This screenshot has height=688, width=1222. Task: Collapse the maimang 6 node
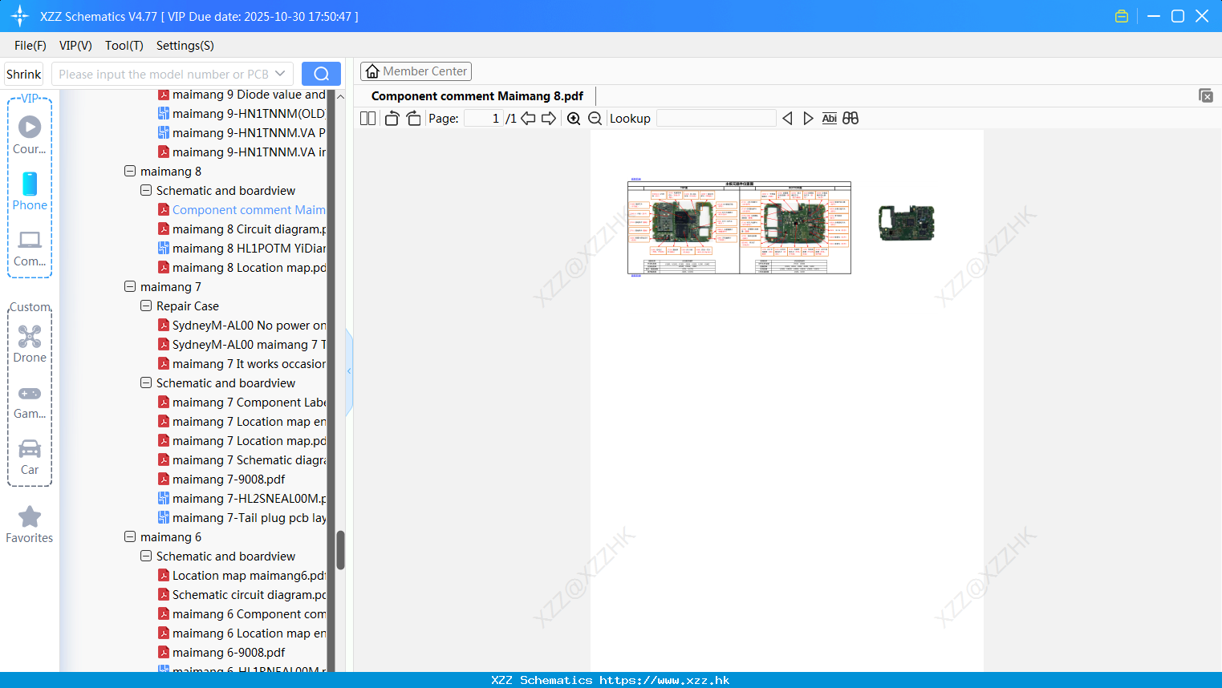(x=130, y=536)
